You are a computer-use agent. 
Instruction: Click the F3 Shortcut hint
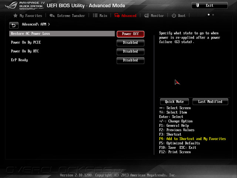point(170,134)
